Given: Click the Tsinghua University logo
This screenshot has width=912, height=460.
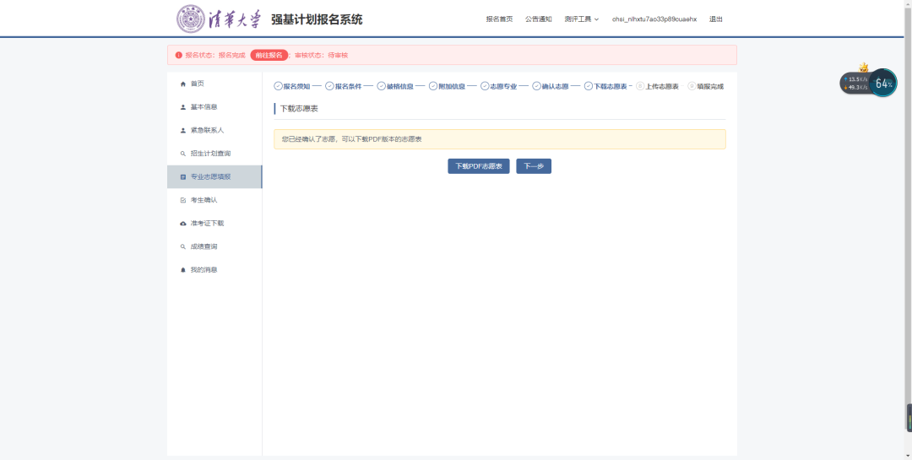Looking at the screenshot, I should click(x=219, y=19).
